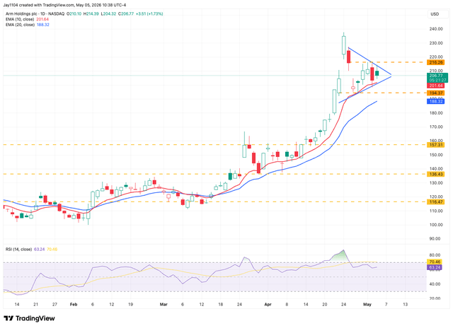Click the 100.00 price axis label
Image resolution: width=453 pixels, height=328 pixels.
coord(436,225)
